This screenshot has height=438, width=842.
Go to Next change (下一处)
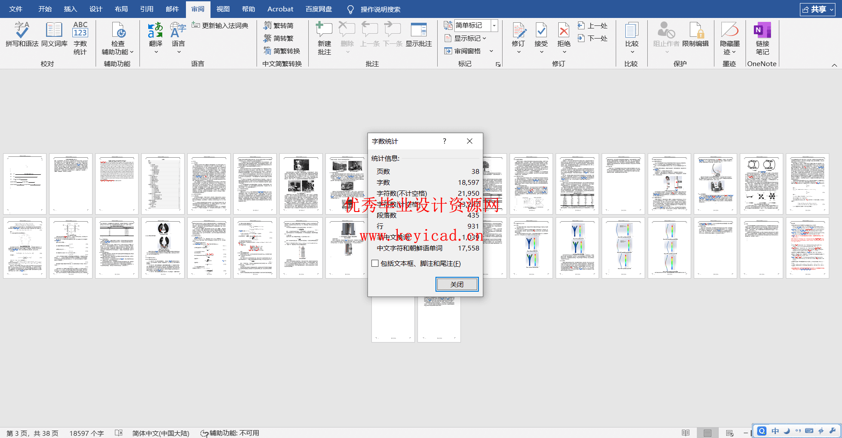[x=592, y=38]
